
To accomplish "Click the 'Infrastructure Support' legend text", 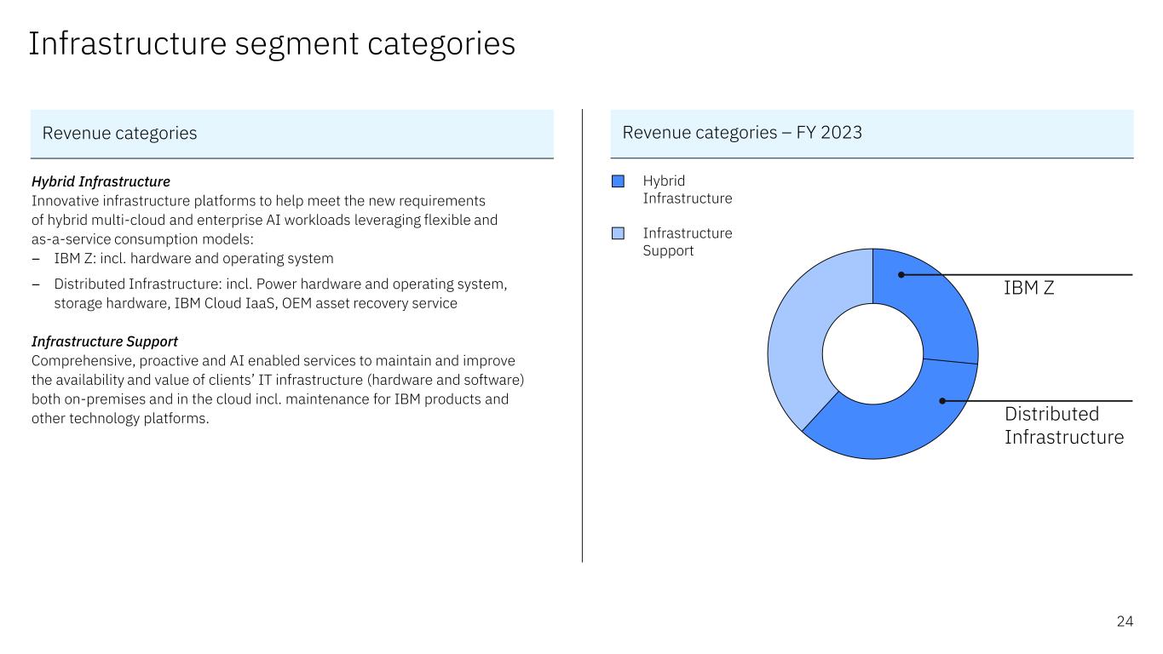I will (687, 242).
